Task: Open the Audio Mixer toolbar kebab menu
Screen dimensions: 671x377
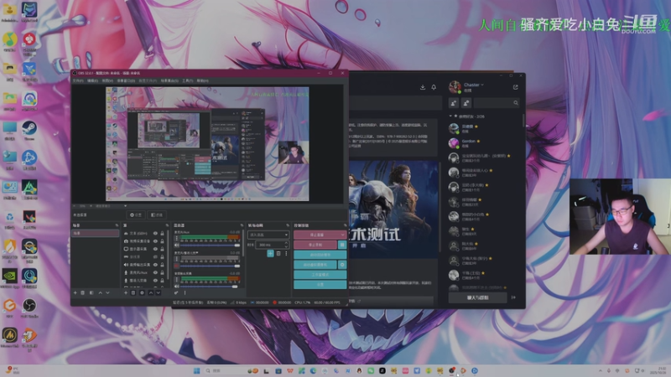Action: coord(185,292)
